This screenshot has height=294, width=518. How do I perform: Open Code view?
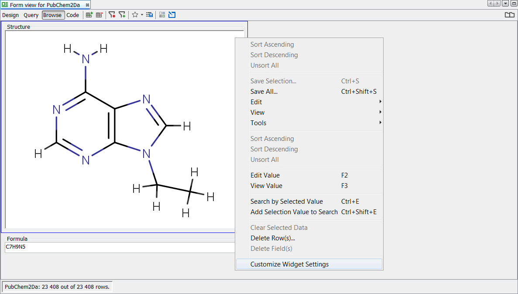pos(73,15)
